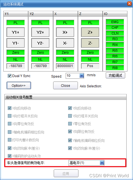The height and width of the screenshot is (180, 133).
Task: Click the 车头急停信号的有效电平 label
Action: (26, 163)
